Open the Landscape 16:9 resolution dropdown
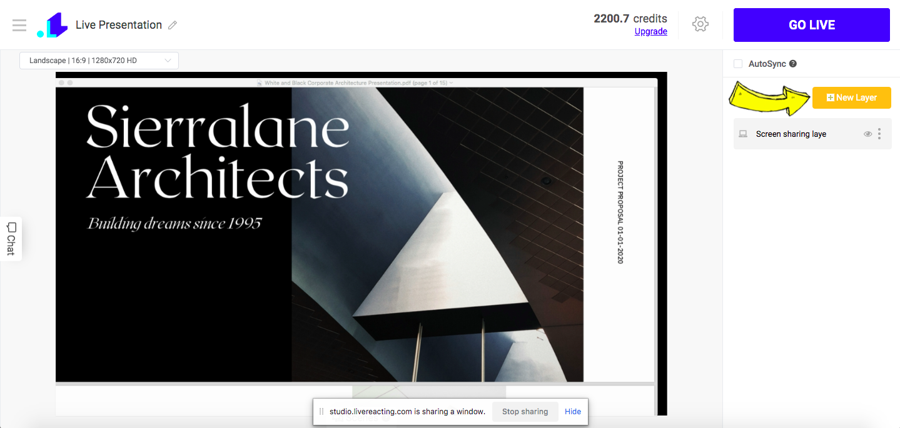The height and width of the screenshot is (428, 900). (x=99, y=61)
